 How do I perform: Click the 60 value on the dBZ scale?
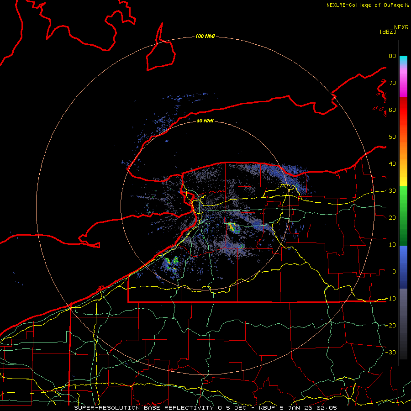pos(392,110)
